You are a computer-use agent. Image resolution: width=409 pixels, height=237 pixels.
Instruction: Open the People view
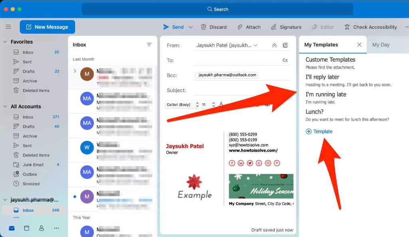coord(41,228)
